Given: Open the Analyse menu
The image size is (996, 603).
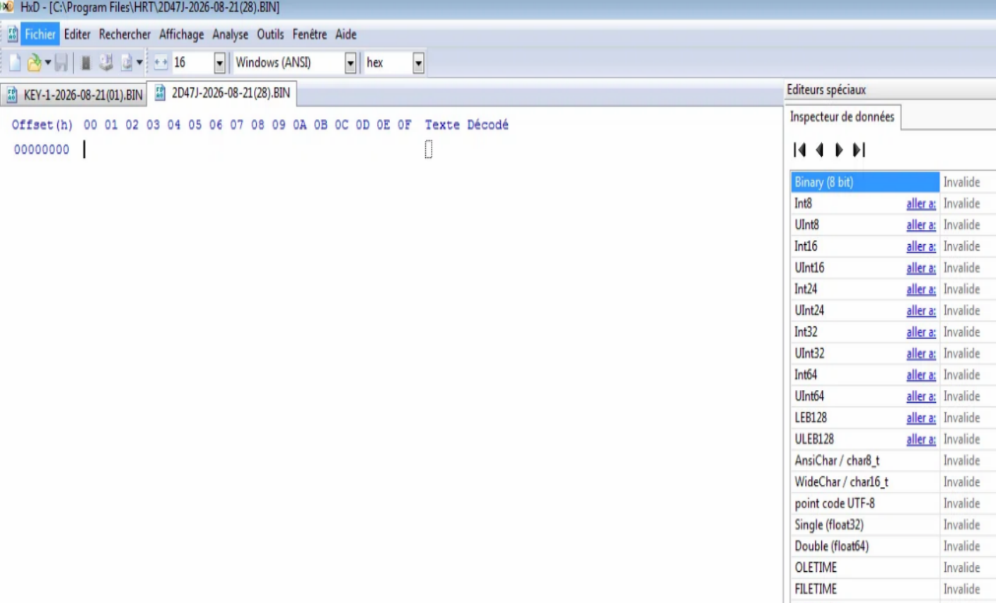Looking at the screenshot, I should (230, 34).
